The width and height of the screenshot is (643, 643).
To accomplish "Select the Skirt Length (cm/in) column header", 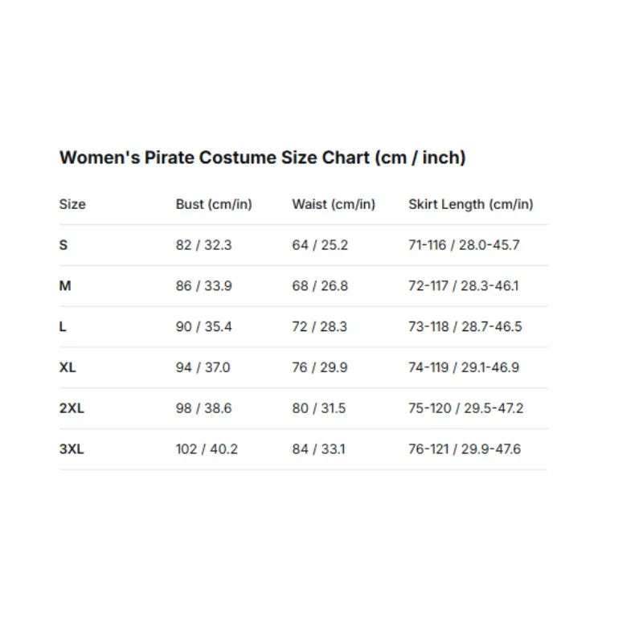I will point(471,204).
